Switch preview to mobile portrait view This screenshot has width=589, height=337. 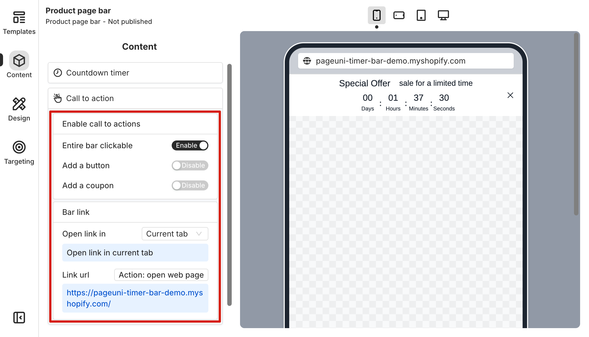(377, 15)
